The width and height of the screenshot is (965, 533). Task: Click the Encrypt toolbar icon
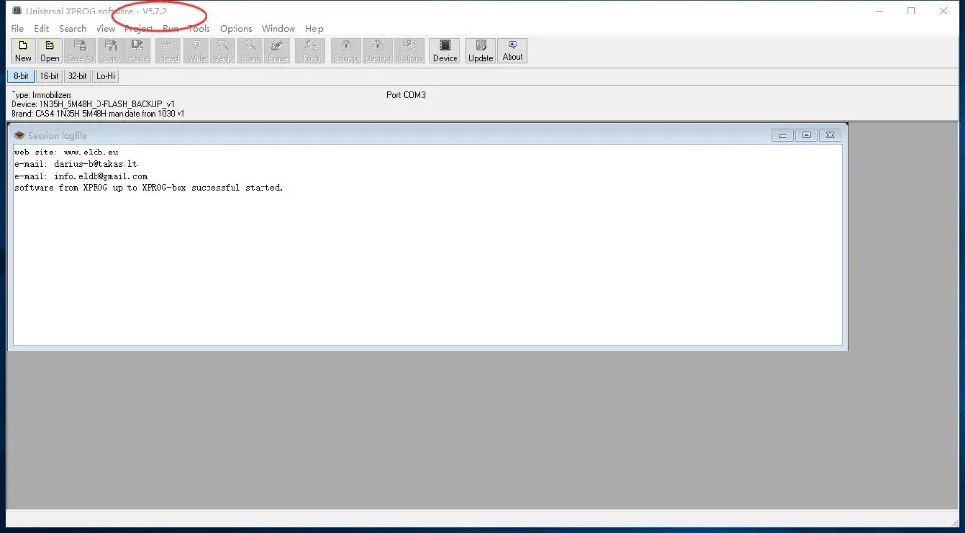345,50
